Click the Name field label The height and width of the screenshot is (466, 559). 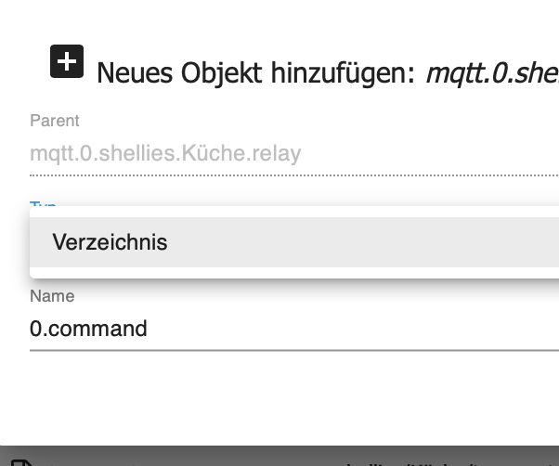tap(52, 296)
